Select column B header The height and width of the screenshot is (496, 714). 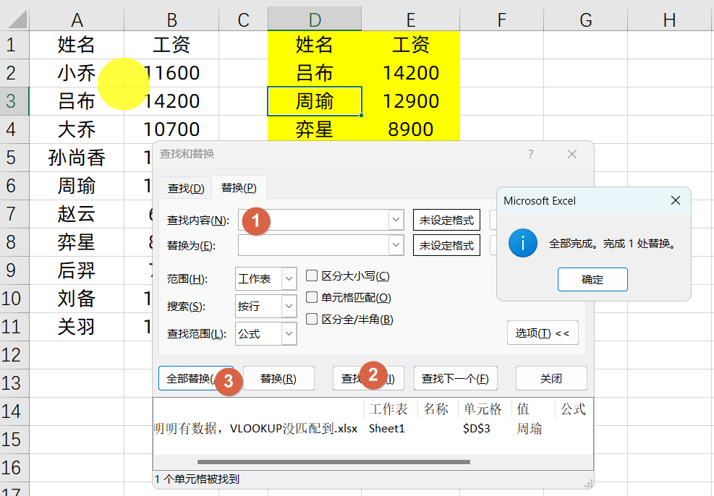coord(171,20)
